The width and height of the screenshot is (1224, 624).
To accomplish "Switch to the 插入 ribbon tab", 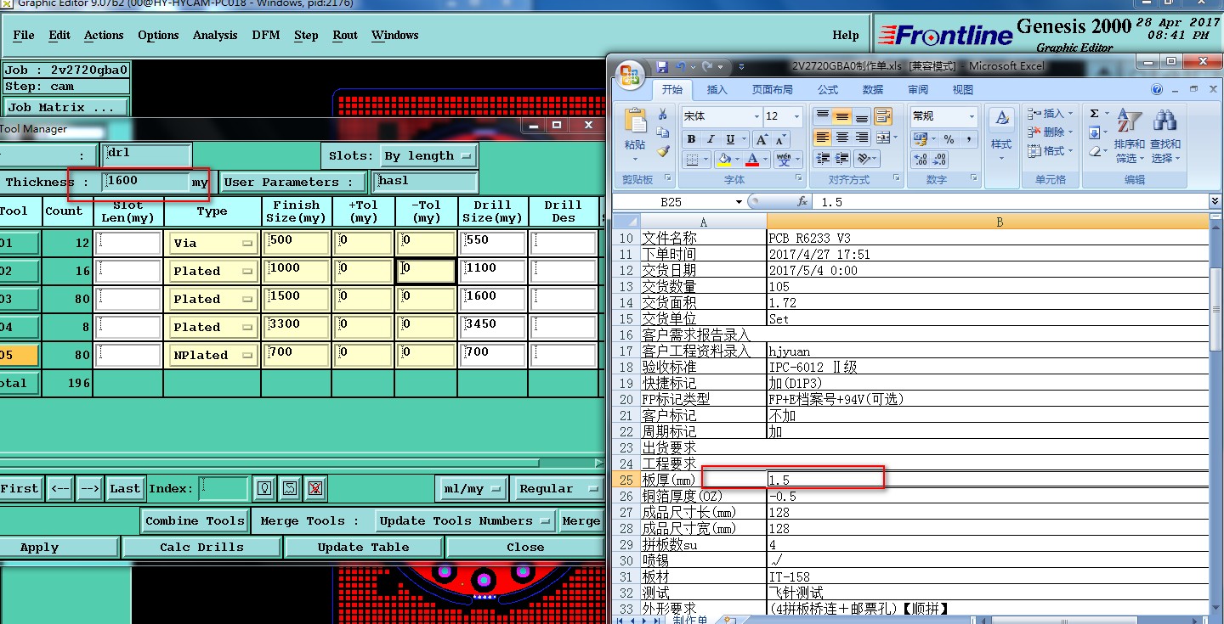I will 717,90.
